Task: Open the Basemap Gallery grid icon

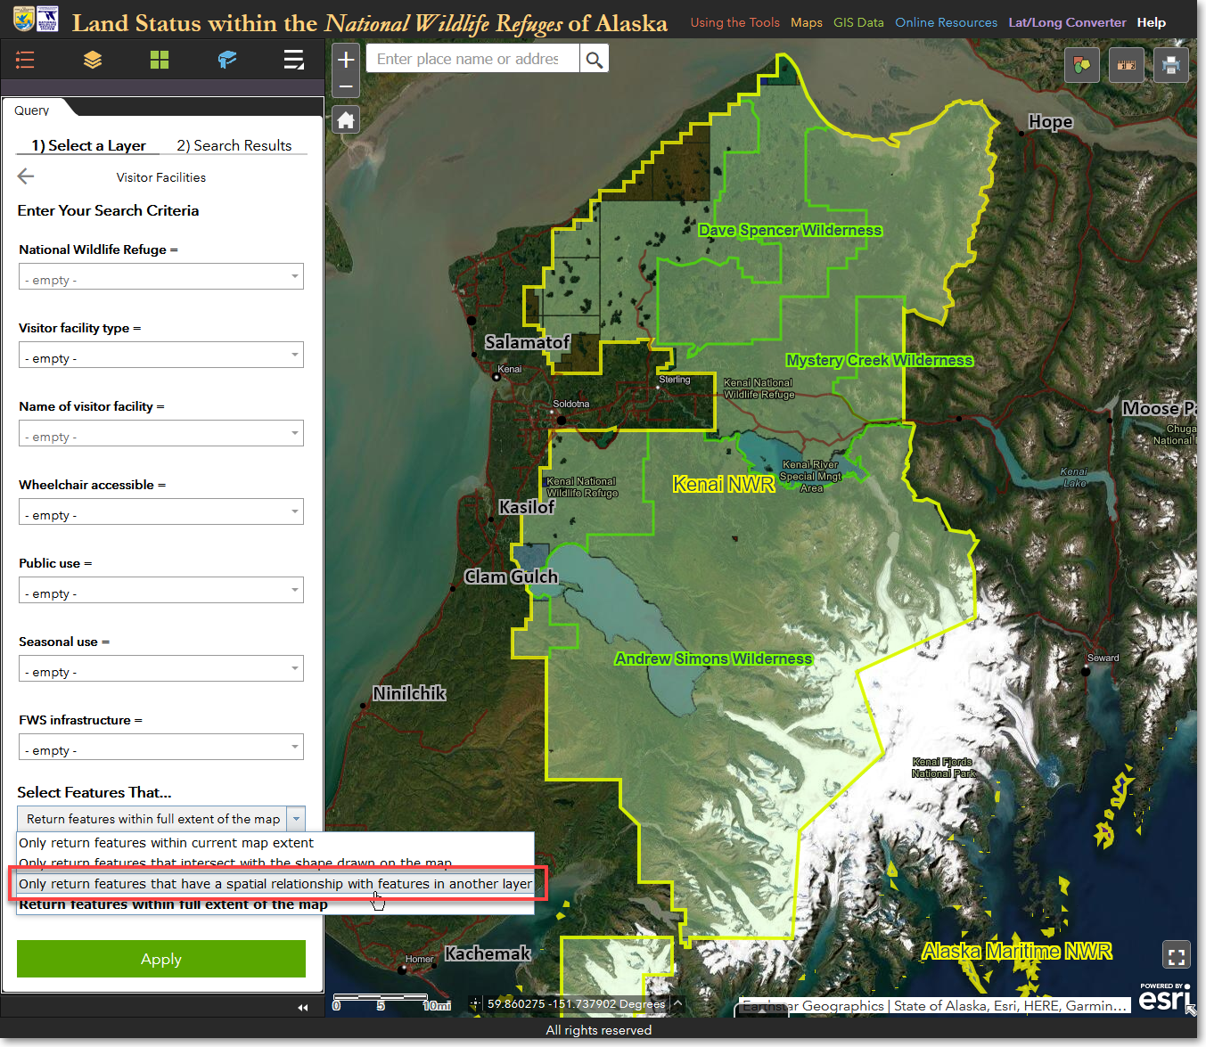Action: (160, 60)
